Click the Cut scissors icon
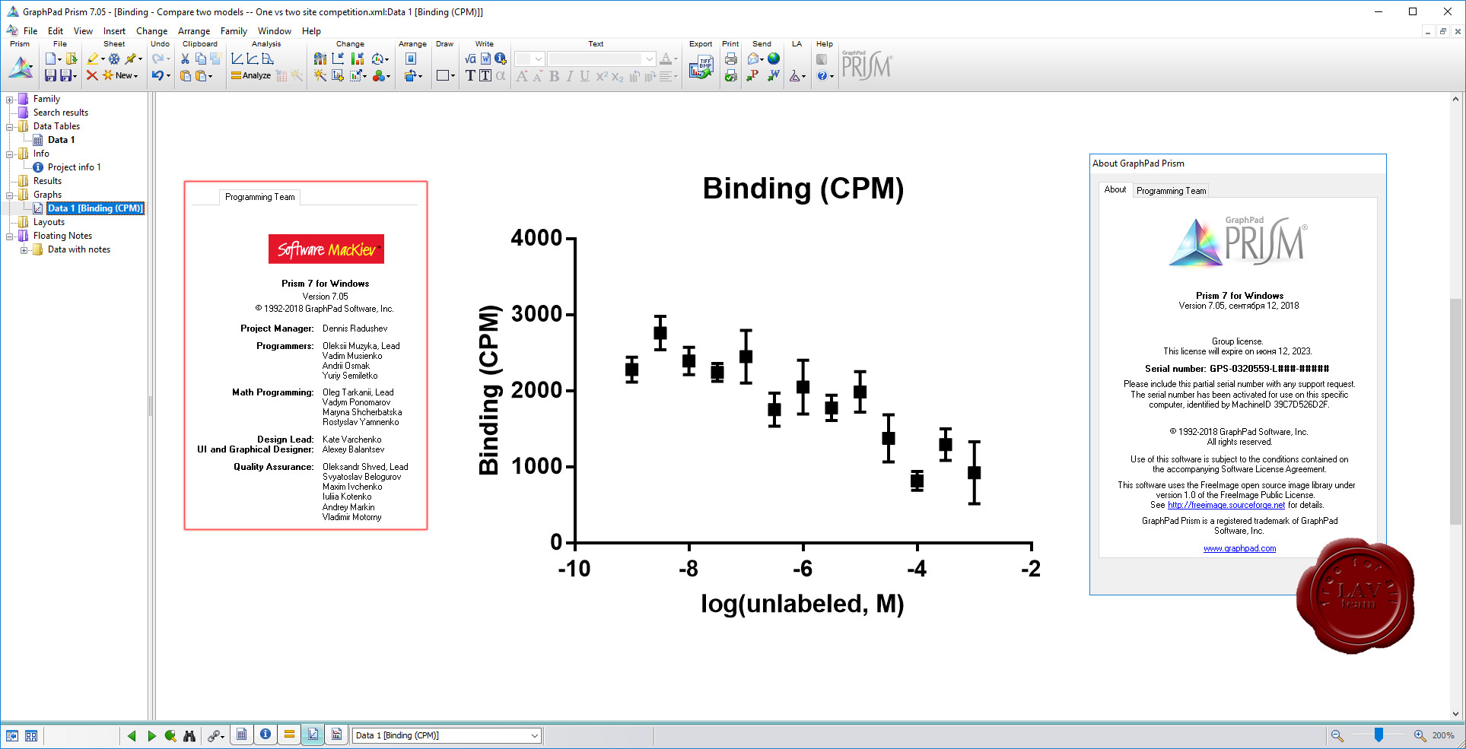1466x749 pixels. tap(185, 59)
